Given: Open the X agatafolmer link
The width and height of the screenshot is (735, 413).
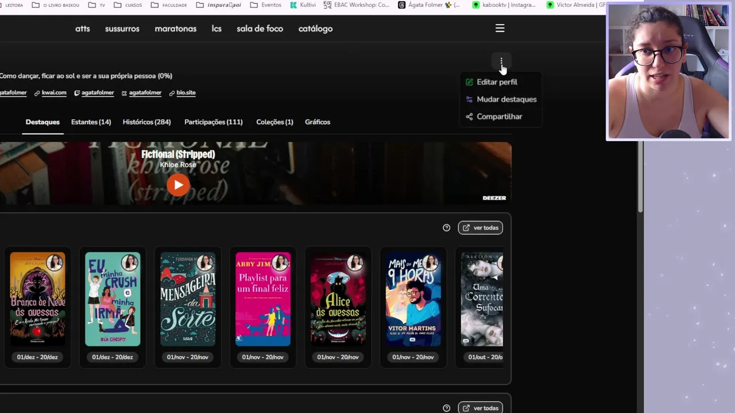Looking at the screenshot, I should coord(145,92).
